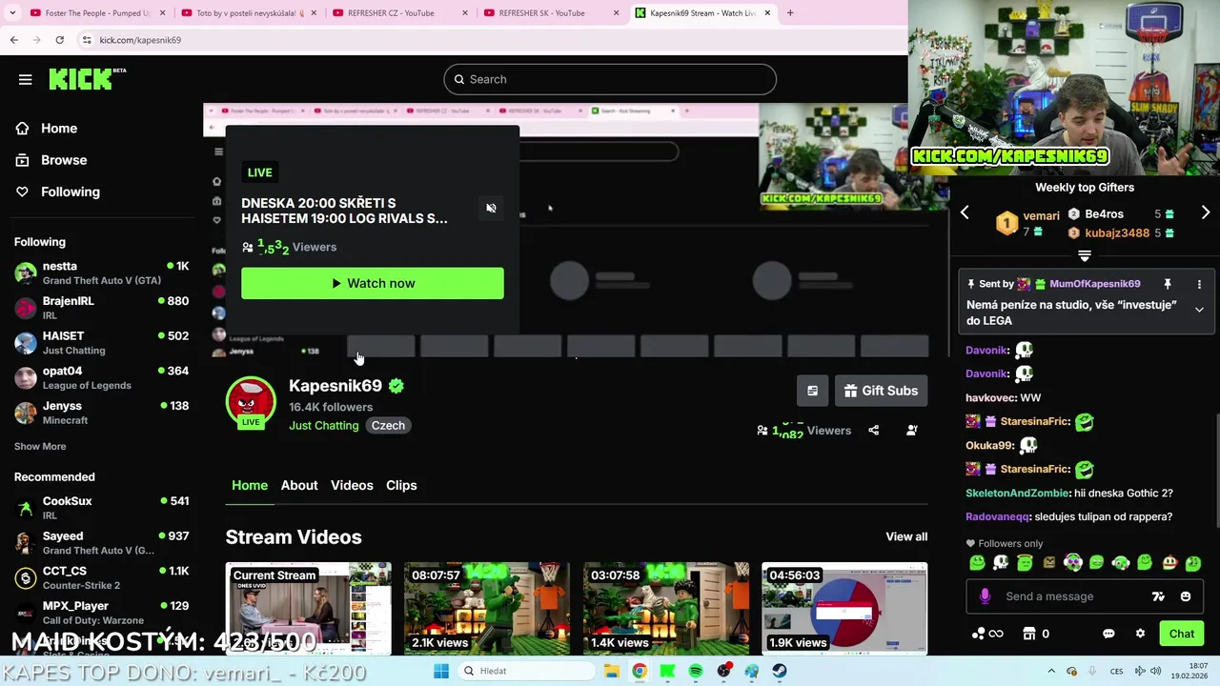Click the green Chat send button

(1182, 634)
